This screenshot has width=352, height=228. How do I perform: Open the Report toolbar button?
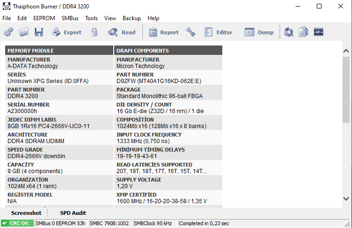(164, 32)
